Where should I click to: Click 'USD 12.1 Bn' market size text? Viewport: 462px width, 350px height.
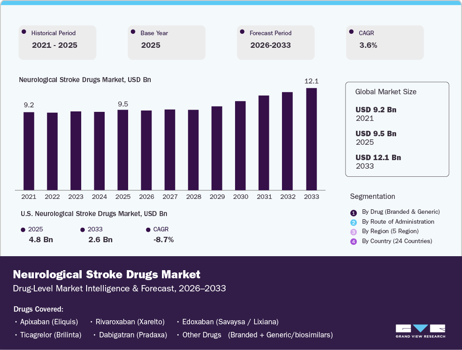pyautogui.click(x=379, y=157)
